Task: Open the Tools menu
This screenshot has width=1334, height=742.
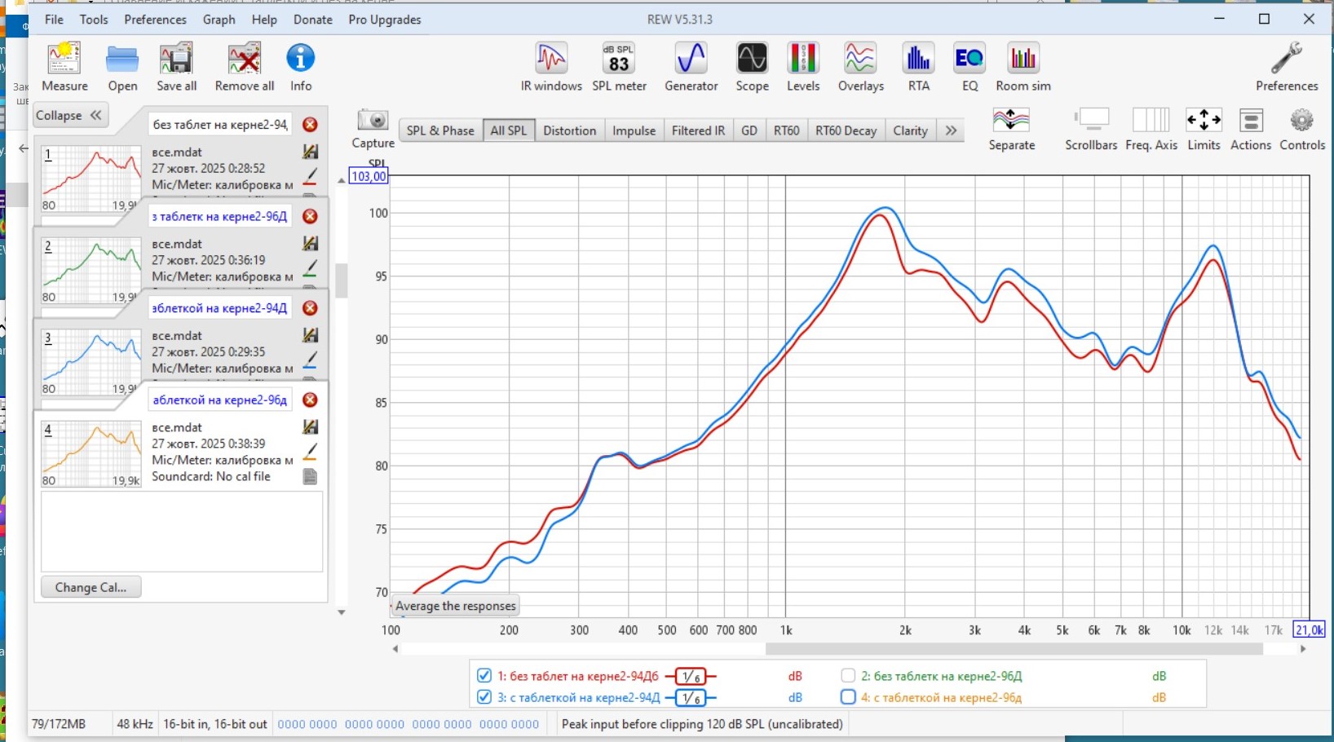Action: click(94, 20)
